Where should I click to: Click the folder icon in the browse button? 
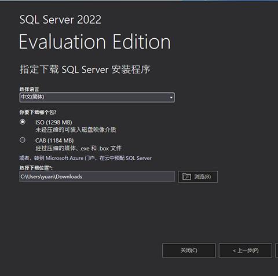click(186, 176)
